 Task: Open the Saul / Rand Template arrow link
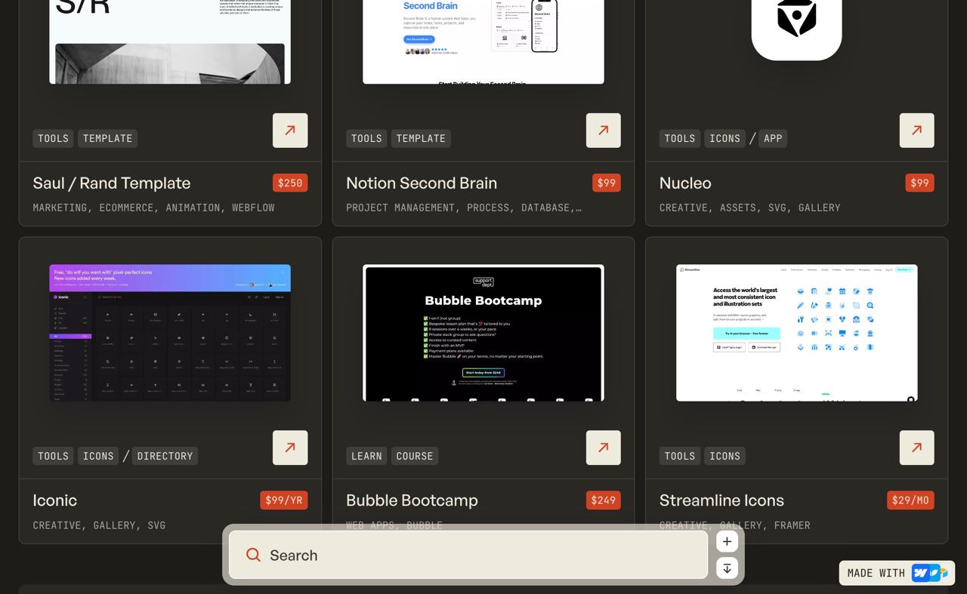(x=290, y=131)
